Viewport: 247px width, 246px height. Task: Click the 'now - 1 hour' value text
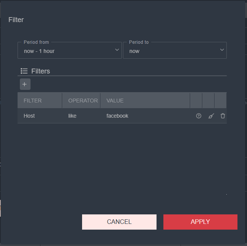[39, 51]
